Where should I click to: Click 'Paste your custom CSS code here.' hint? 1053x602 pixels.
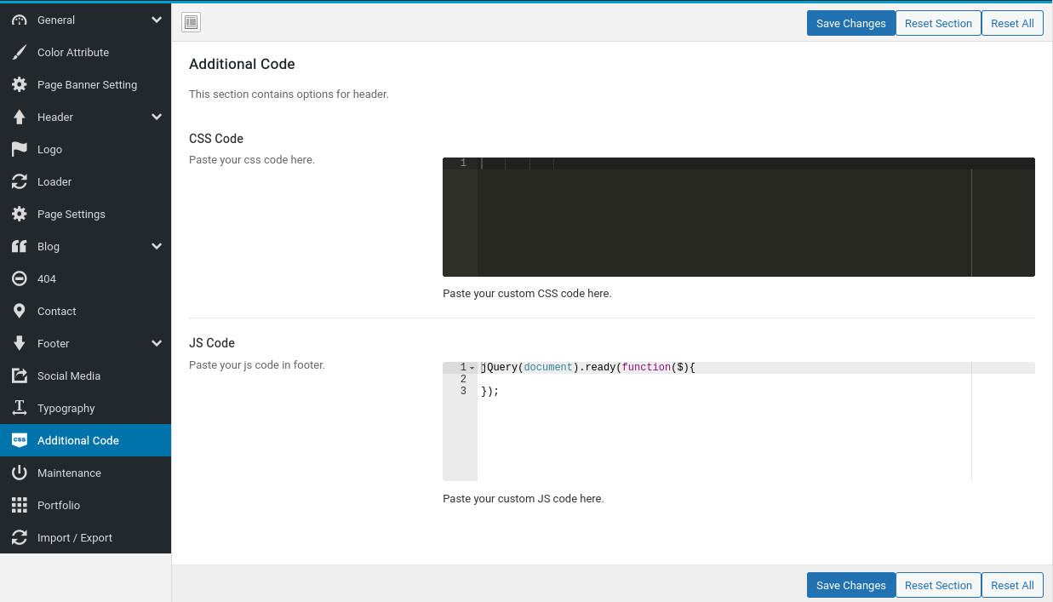click(527, 294)
